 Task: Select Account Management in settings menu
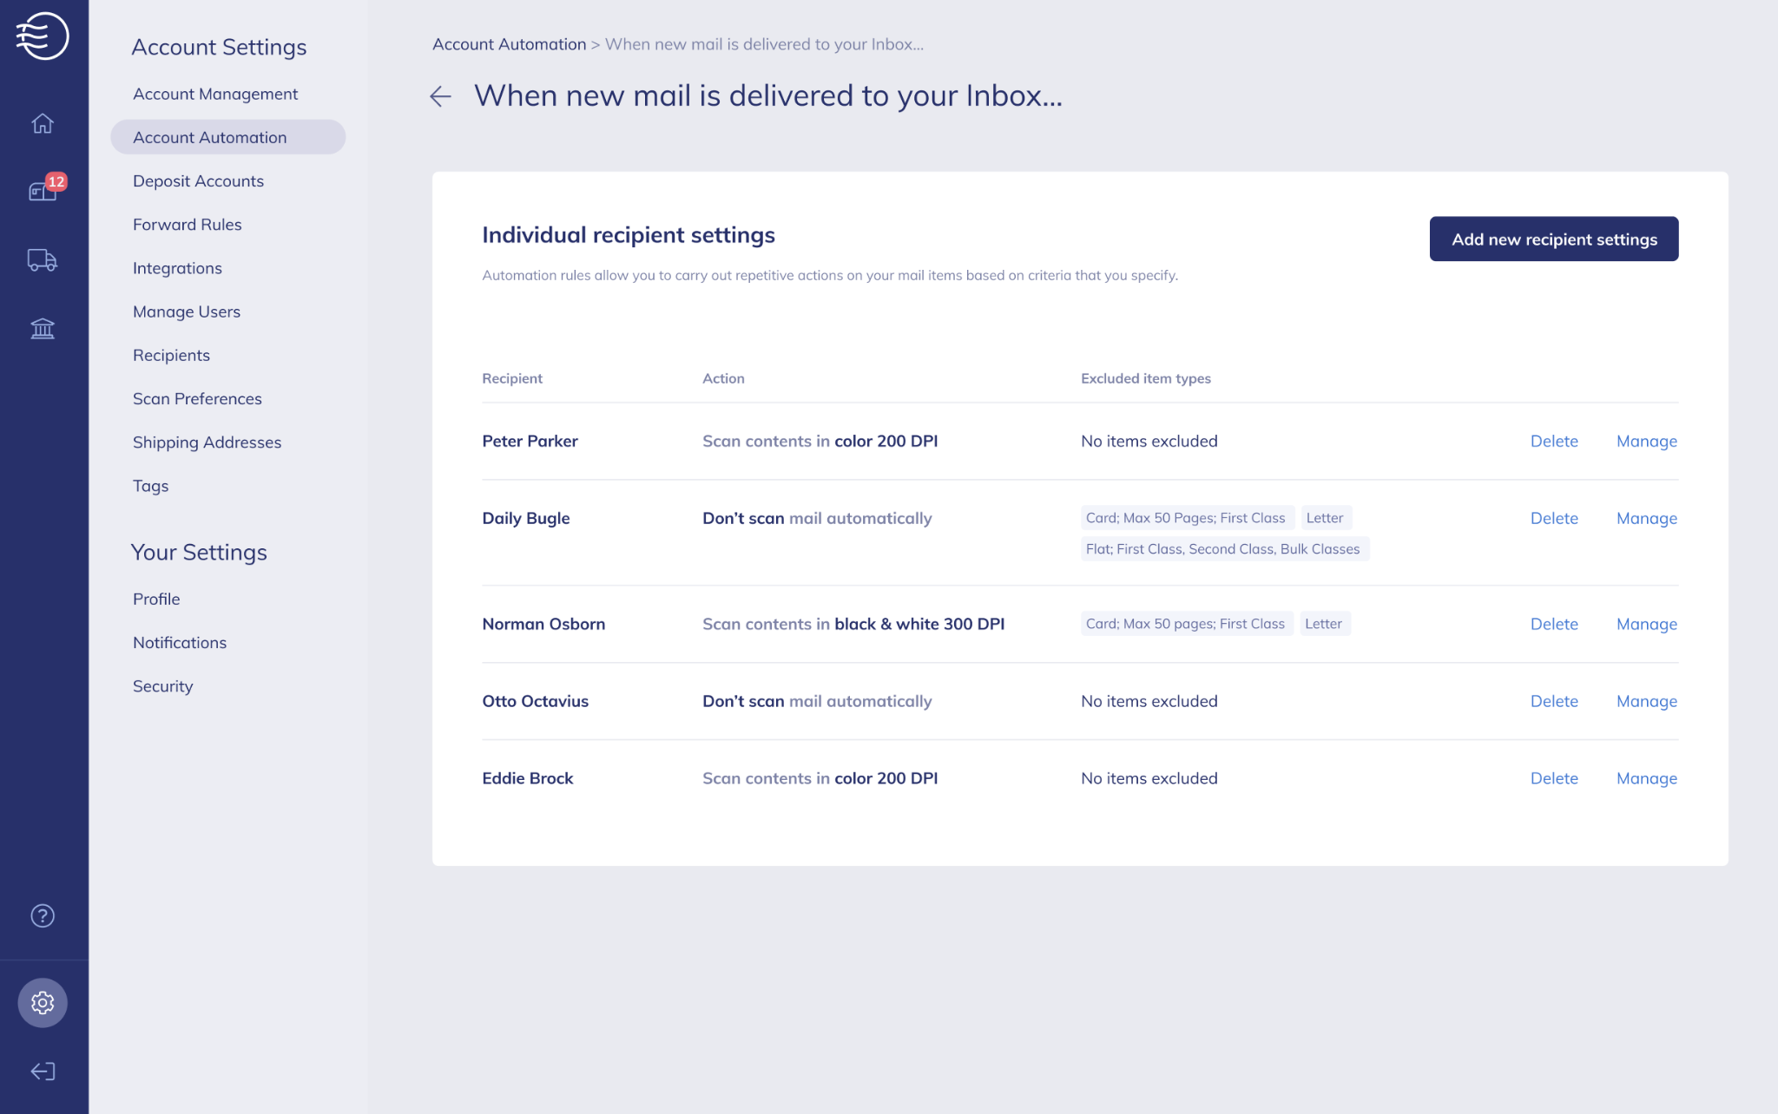215,94
